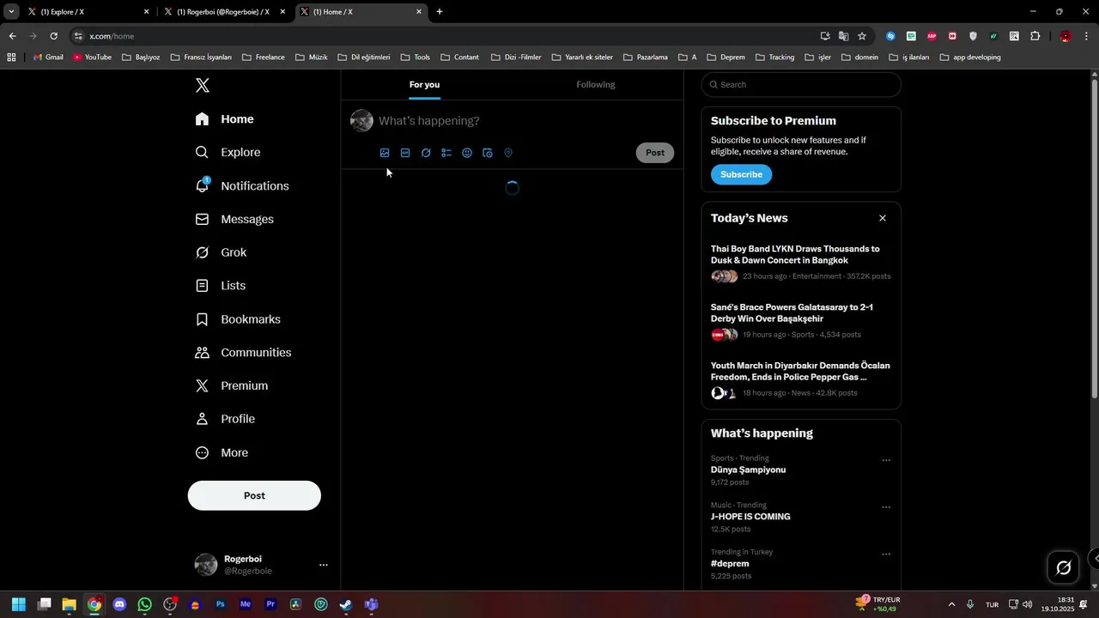This screenshot has width=1099, height=618.
Task: Click the X logo in the sidebar
Action: (x=203, y=85)
